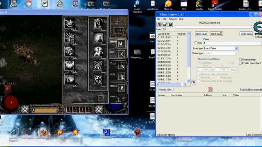The image size is (262, 147).
Task: Click the found-list horizontal scroll right arrow
Action: (185, 85)
